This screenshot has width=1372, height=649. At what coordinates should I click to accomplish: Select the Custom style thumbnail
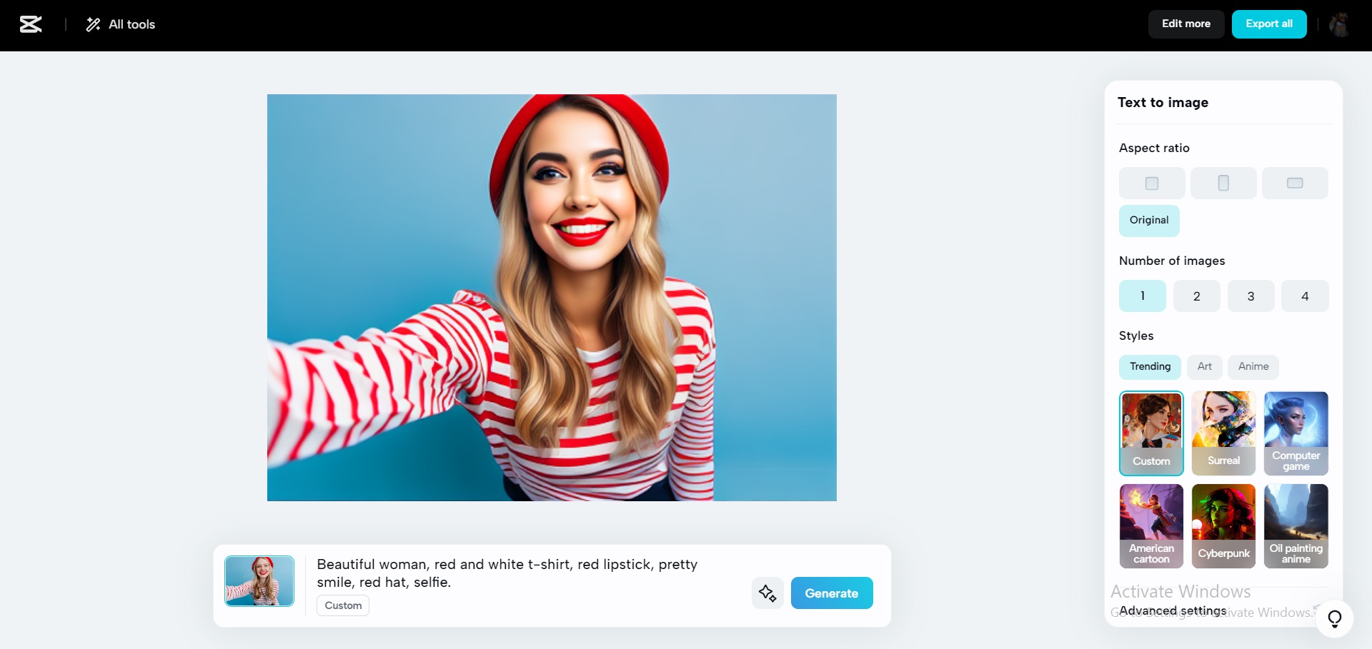tap(1151, 433)
